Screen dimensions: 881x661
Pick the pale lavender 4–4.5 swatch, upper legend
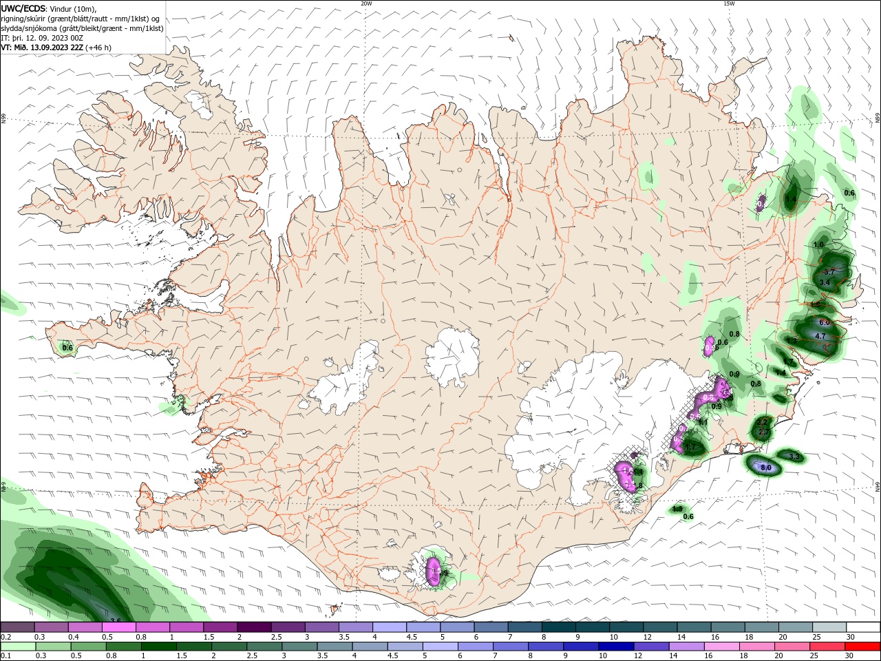pyautogui.click(x=390, y=627)
